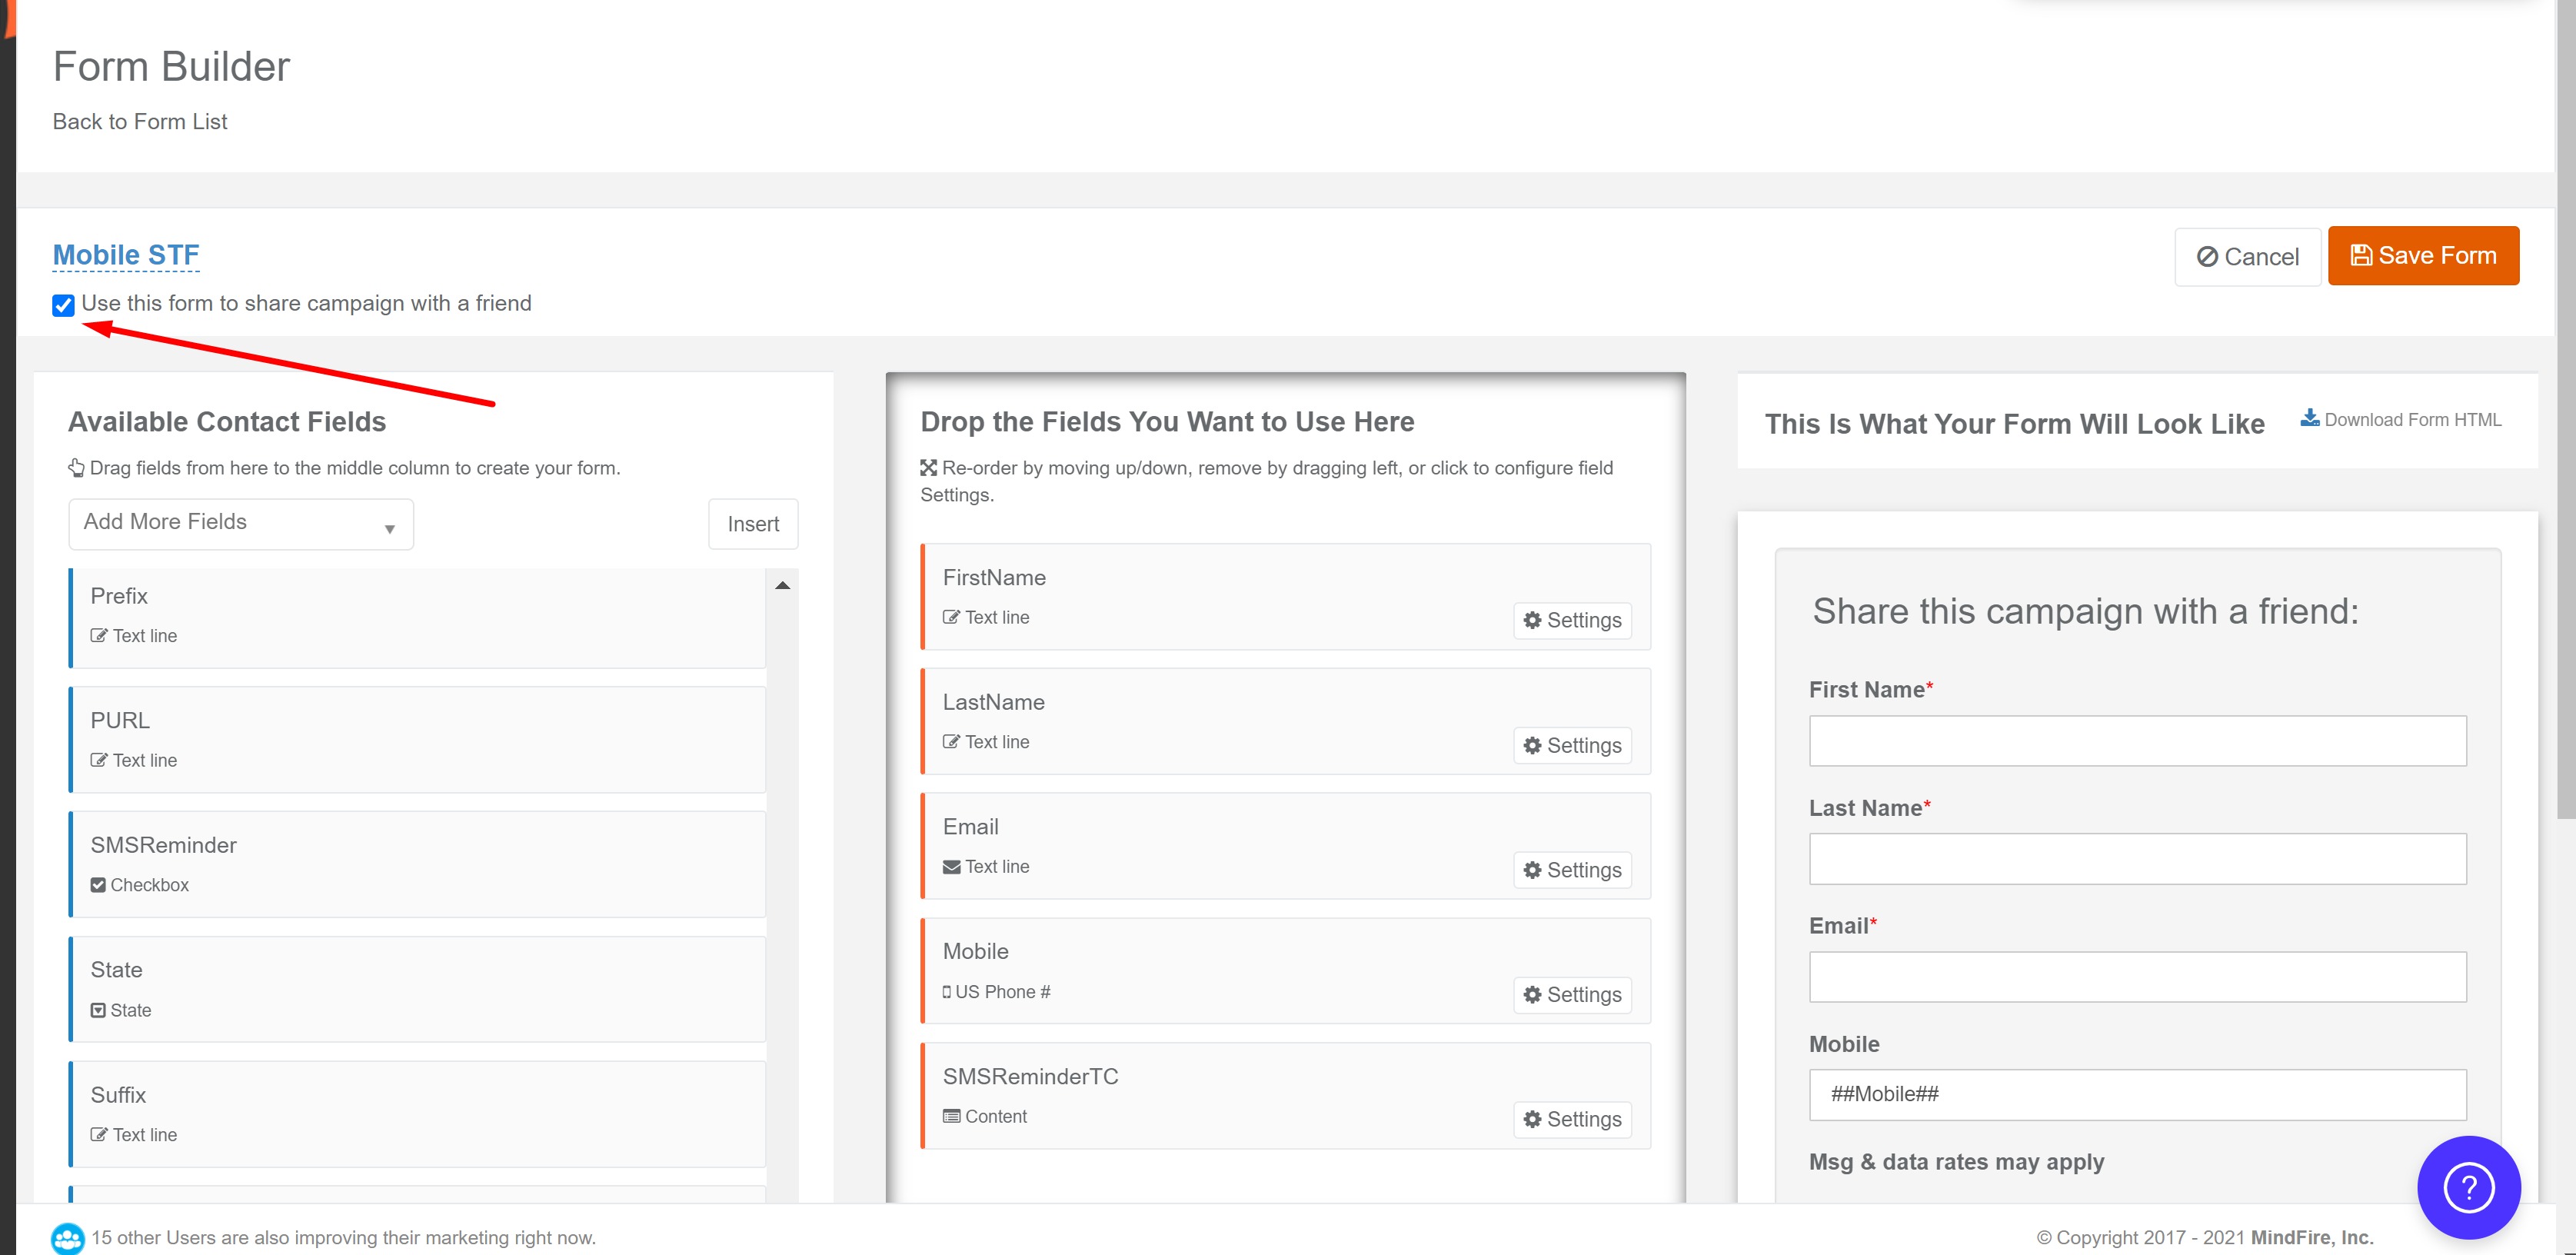2576x1255 pixels.
Task: Click the gear icon in Mobile Settings
Action: tap(1532, 995)
